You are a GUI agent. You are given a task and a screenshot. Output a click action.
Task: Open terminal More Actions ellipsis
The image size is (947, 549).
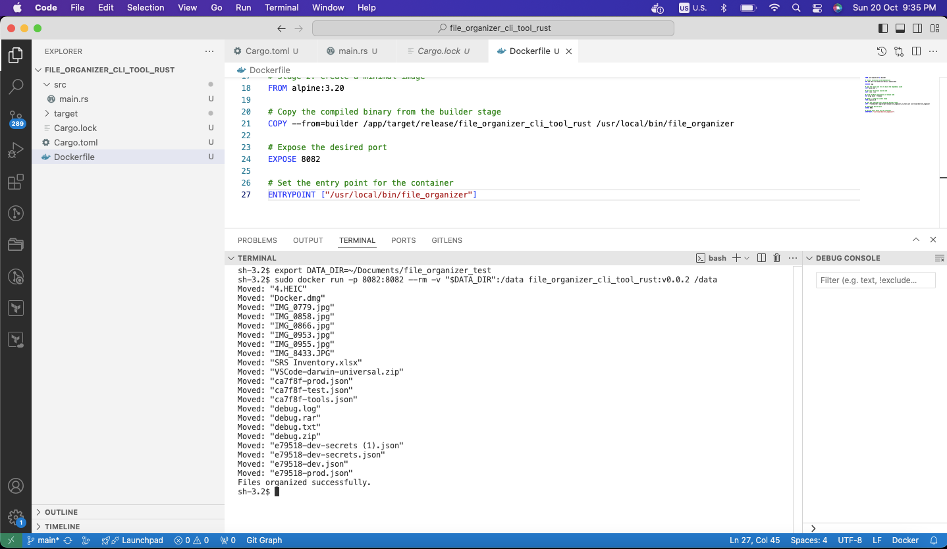[792, 258]
